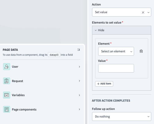The height and width of the screenshot is (124, 154).
Task: Expand the Variables chevron
Action: [79, 95]
